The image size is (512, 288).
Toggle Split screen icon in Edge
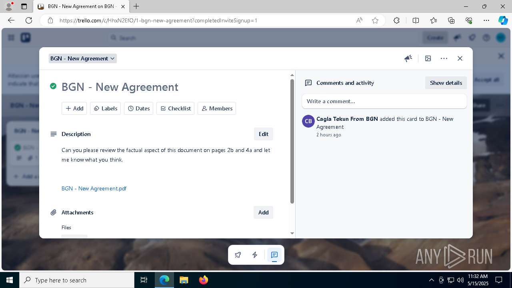click(416, 20)
